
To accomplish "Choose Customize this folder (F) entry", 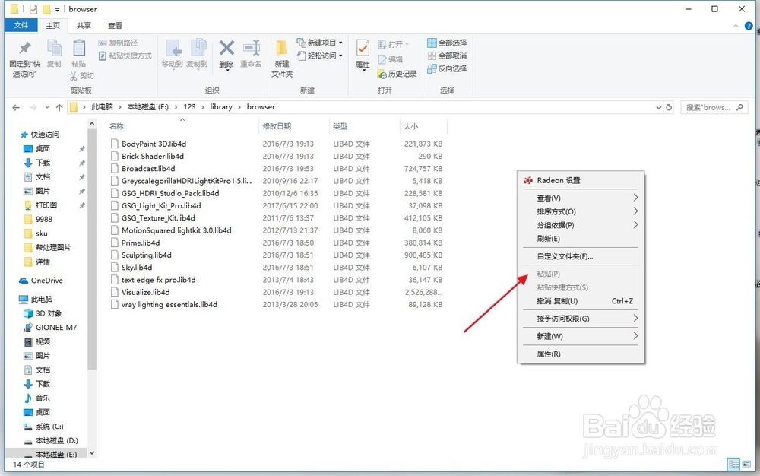I will click(x=581, y=256).
